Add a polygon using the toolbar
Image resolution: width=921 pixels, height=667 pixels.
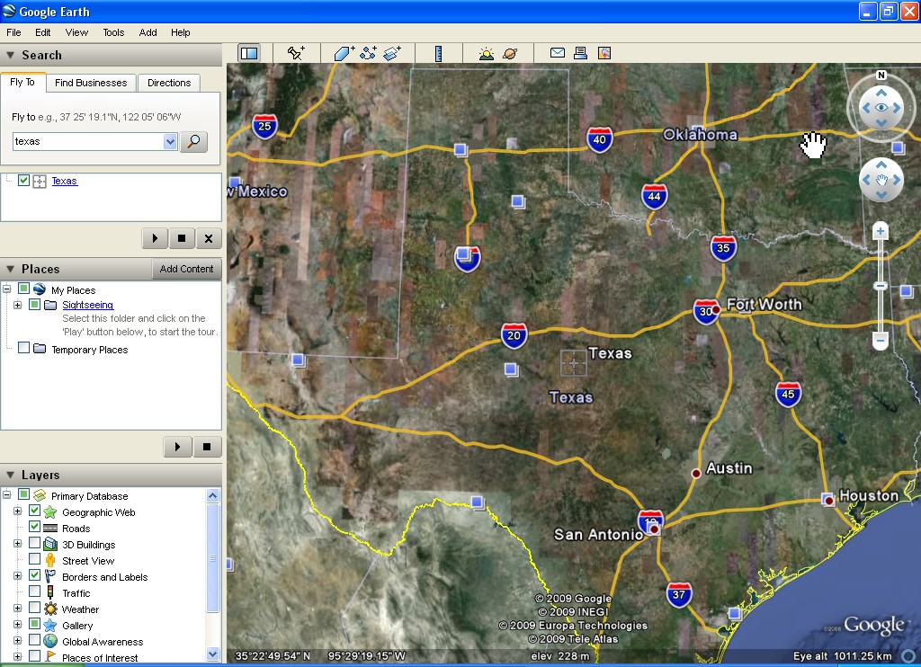pos(344,53)
